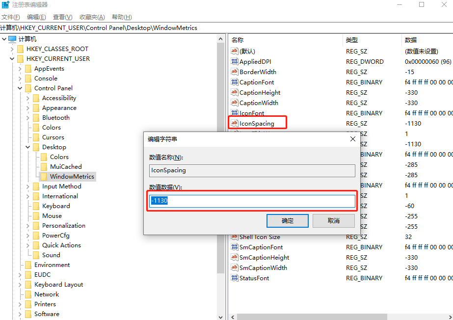
Task: Open the 文件(F) menu
Action: (x=11, y=17)
